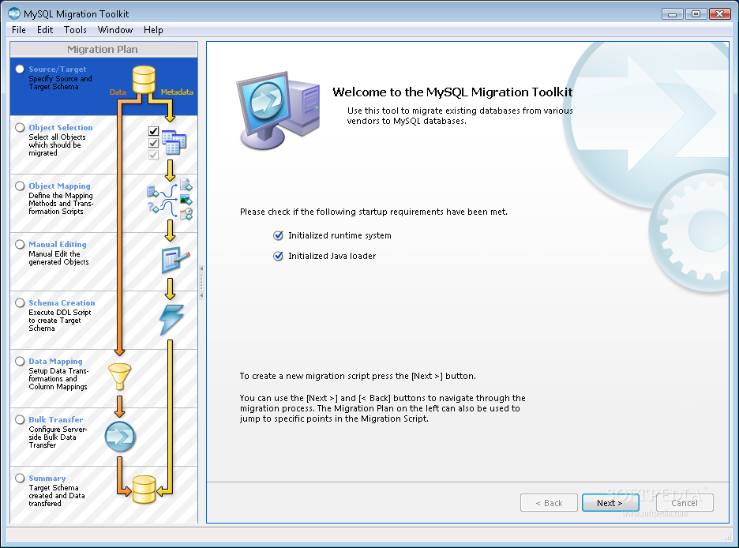Click the Manual Editing pencil icon
The width and height of the screenshot is (739, 548).
click(x=175, y=260)
